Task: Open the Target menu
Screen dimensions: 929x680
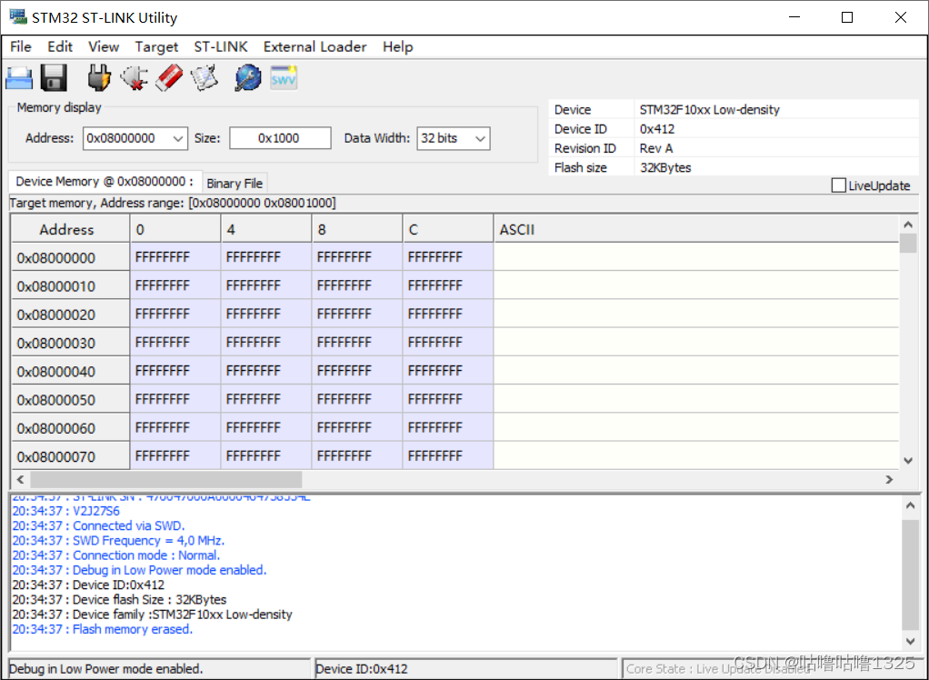Action: [x=156, y=46]
